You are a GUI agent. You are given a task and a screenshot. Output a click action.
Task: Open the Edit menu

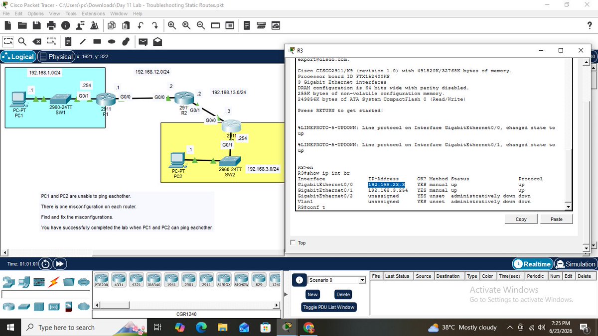(x=19, y=13)
